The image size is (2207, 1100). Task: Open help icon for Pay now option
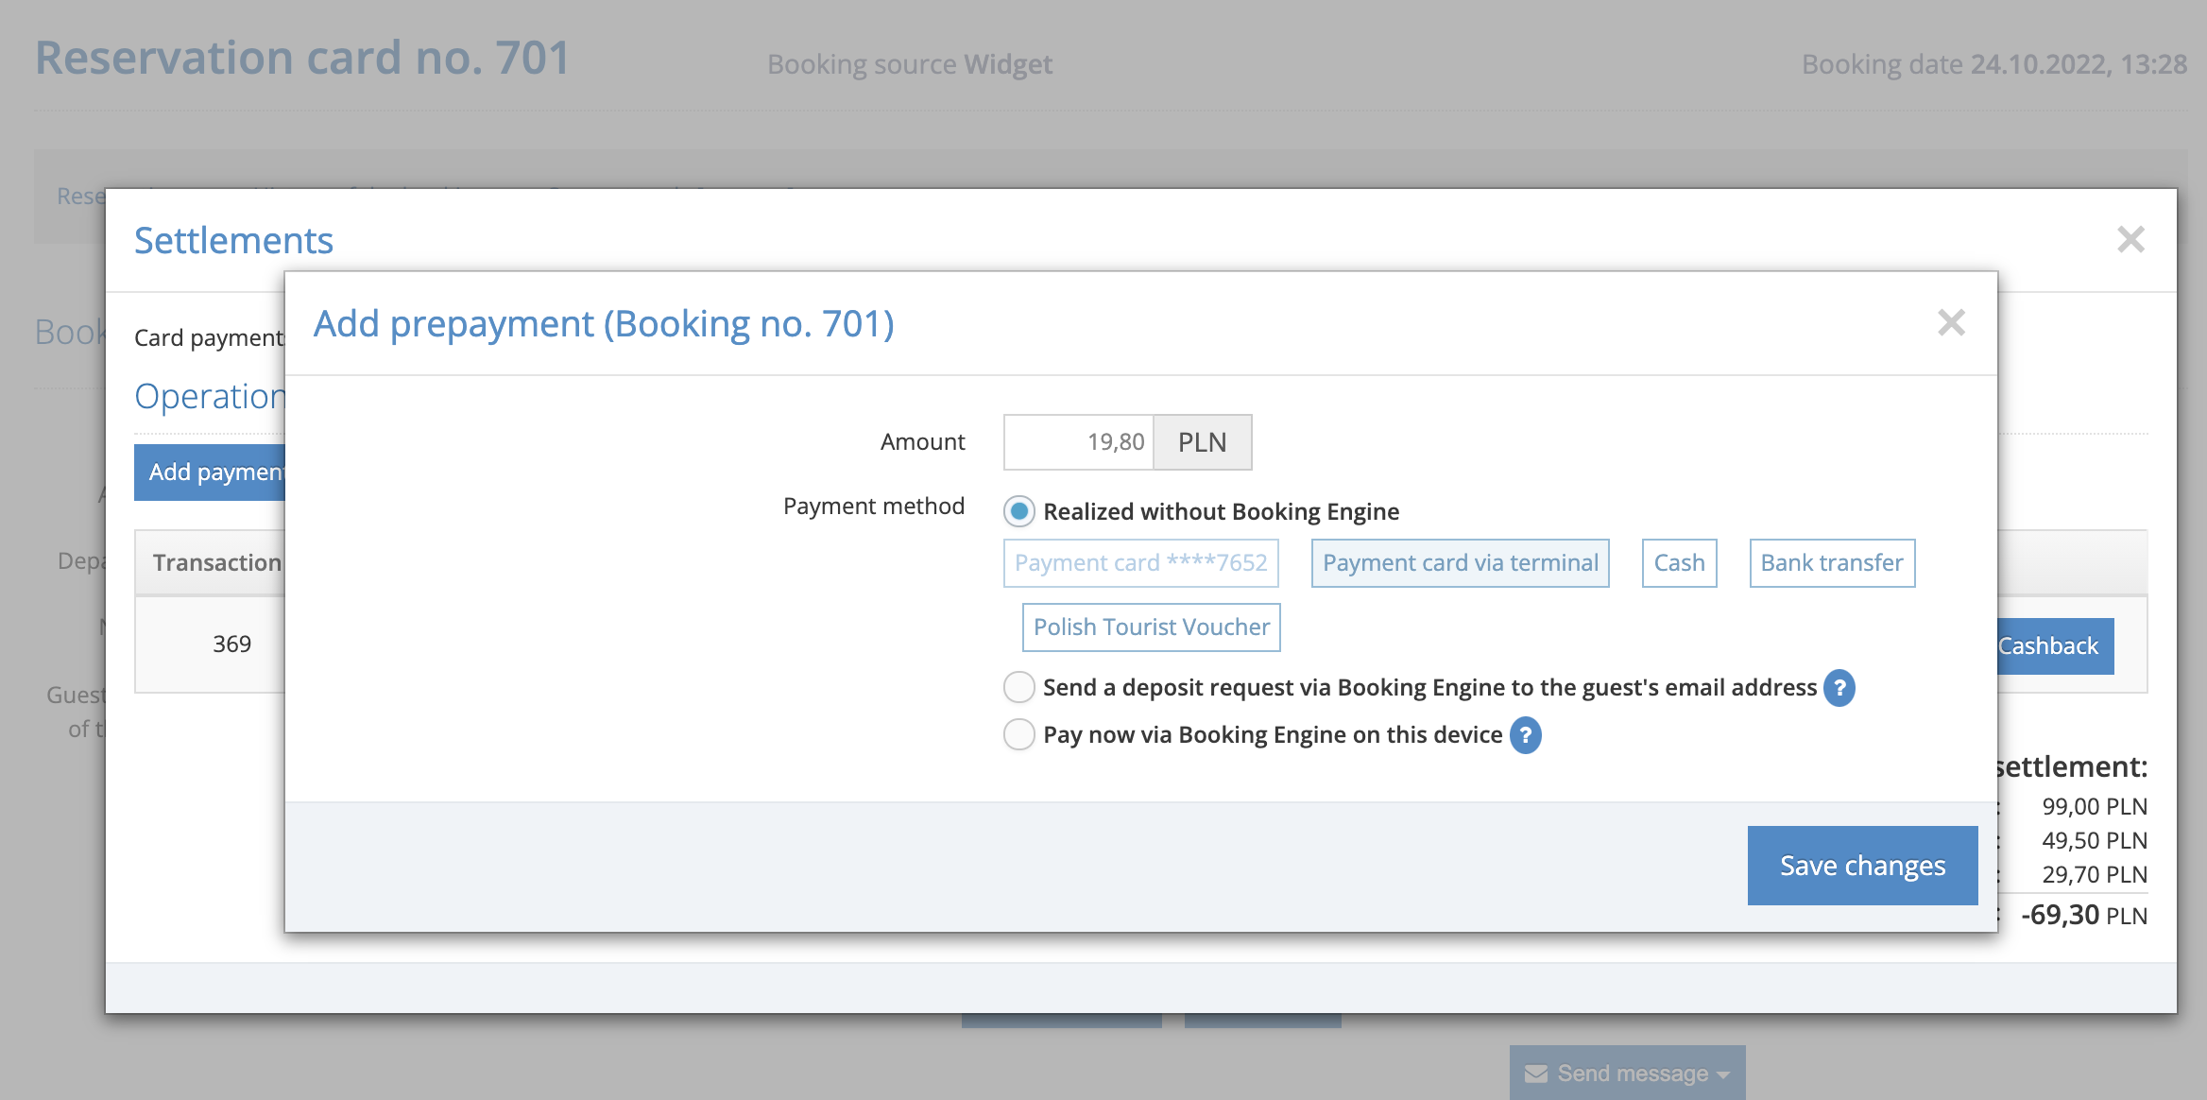pyautogui.click(x=1525, y=735)
